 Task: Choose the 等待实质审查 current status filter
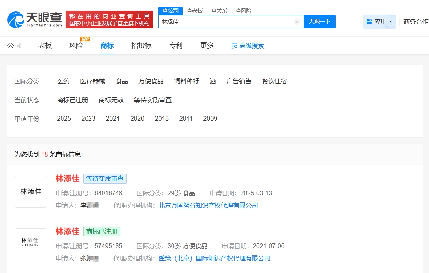point(153,100)
